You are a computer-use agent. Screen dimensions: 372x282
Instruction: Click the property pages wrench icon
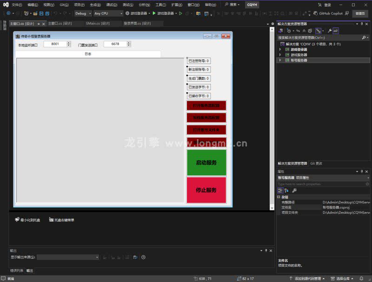pyautogui.click(x=294, y=191)
